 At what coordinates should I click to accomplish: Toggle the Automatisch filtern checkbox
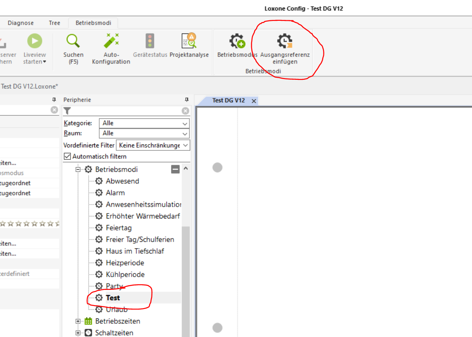coord(67,156)
